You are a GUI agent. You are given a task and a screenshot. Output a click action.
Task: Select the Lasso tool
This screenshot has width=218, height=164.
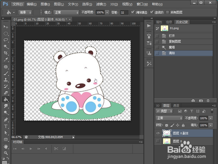6,40
